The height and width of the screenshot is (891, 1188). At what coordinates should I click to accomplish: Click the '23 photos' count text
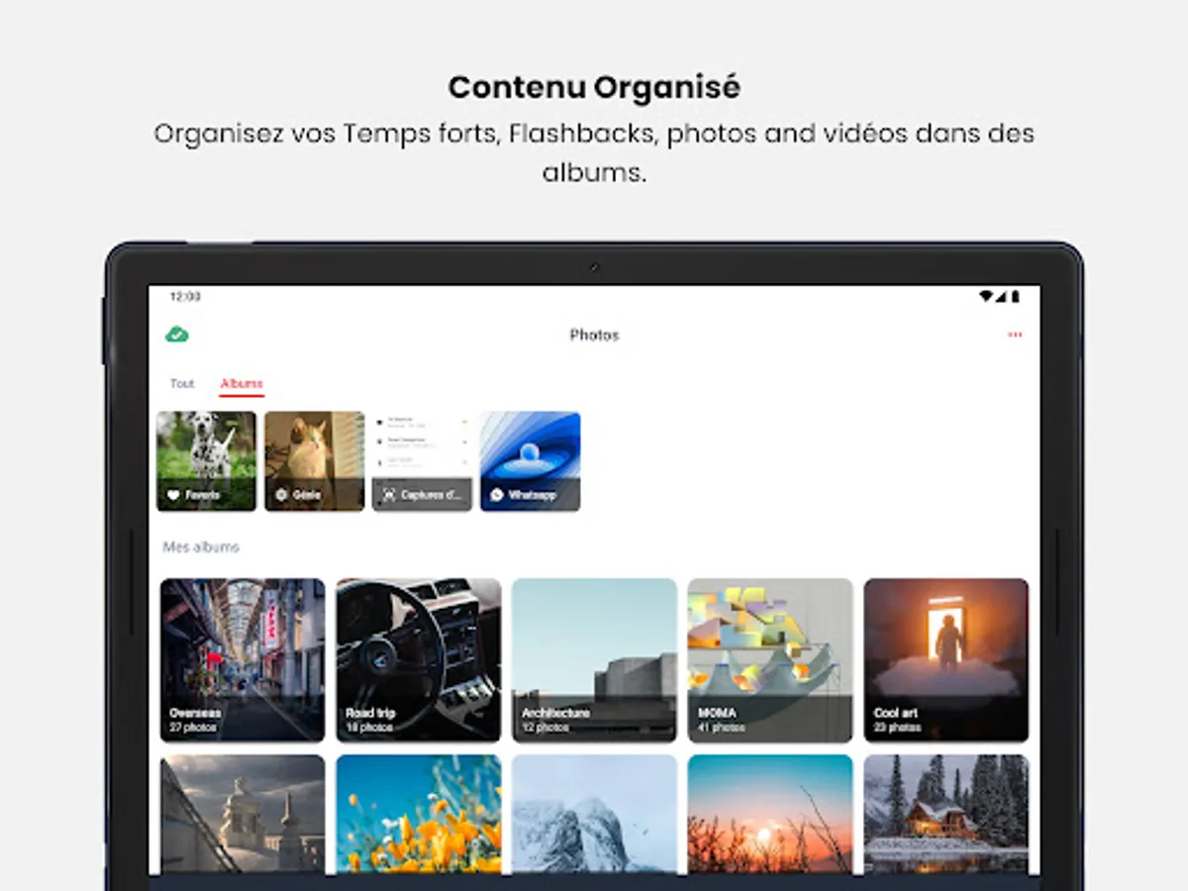click(x=898, y=728)
